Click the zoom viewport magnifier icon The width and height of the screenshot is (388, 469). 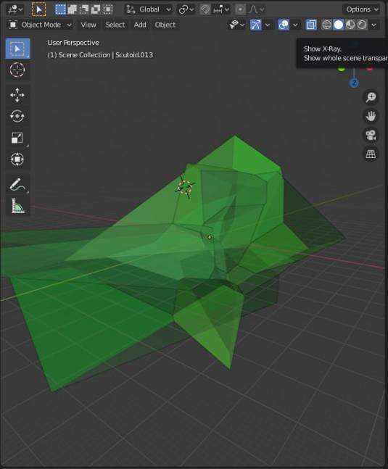click(371, 97)
